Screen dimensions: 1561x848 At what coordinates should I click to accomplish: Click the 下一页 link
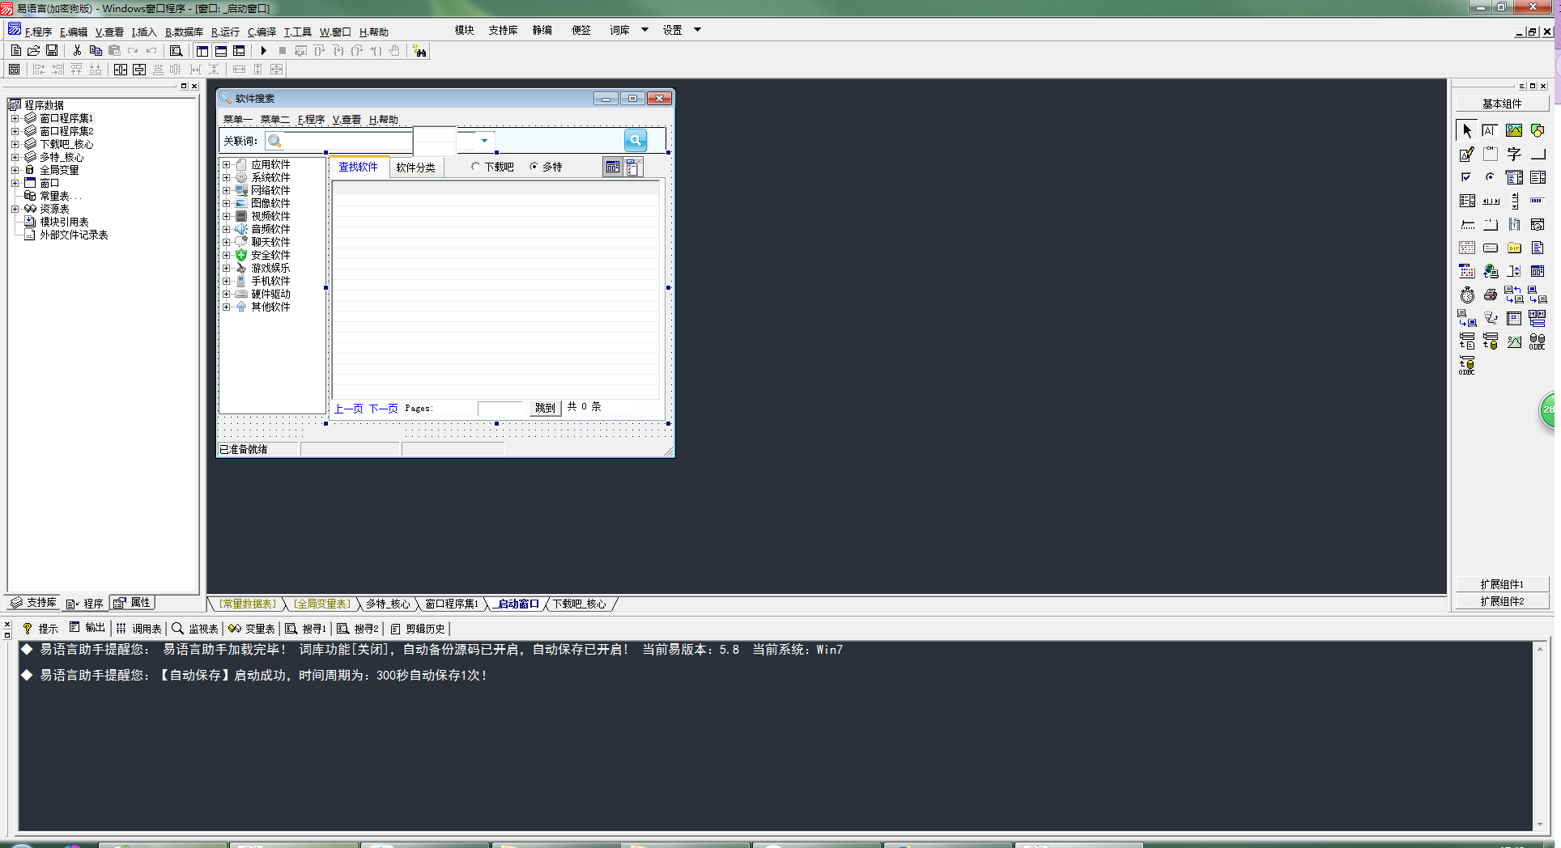383,409
